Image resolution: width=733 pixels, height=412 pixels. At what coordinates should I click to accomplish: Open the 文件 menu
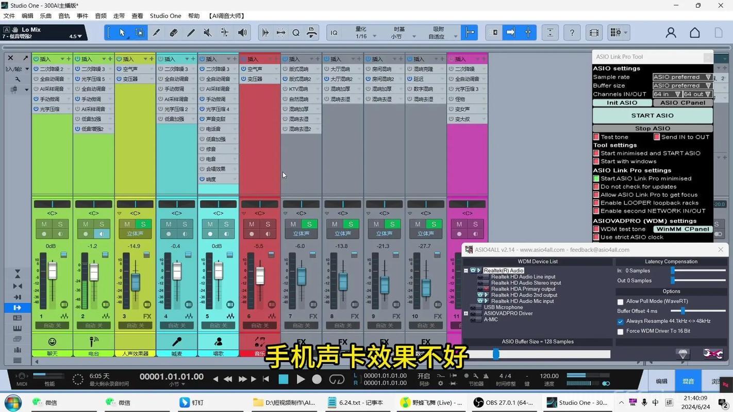[9, 16]
